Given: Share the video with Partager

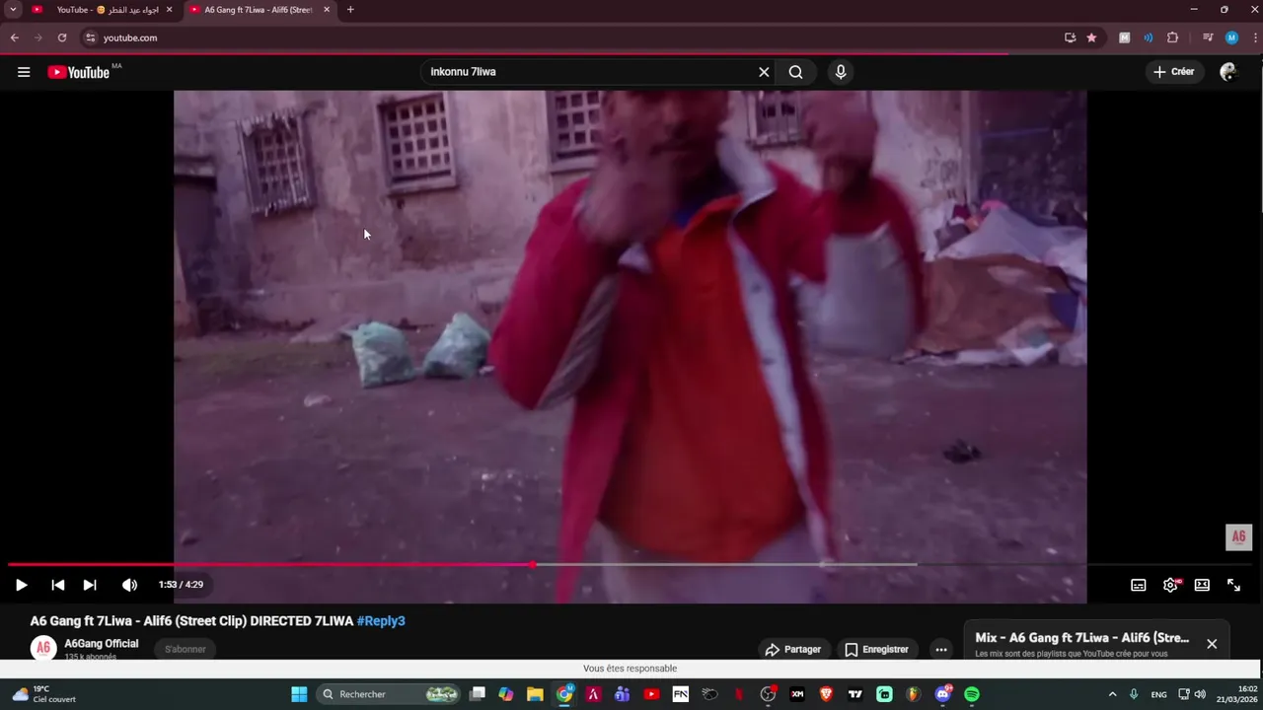Looking at the screenshot, I should coord(792,649).
